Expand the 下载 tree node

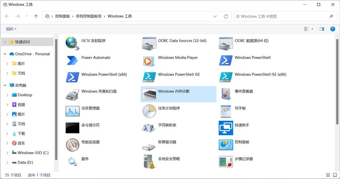click(8, 134)
